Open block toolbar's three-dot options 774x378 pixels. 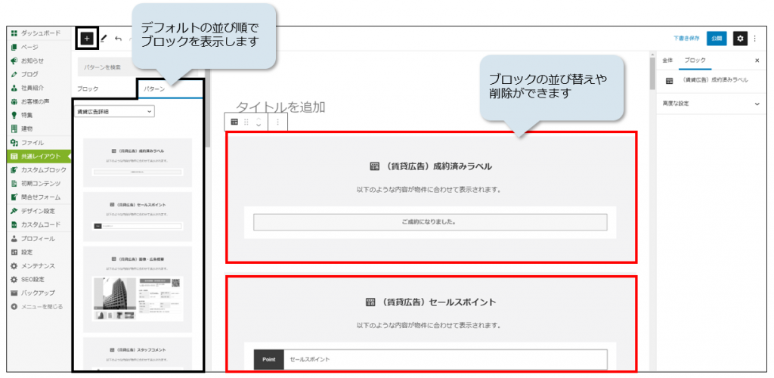277,122
